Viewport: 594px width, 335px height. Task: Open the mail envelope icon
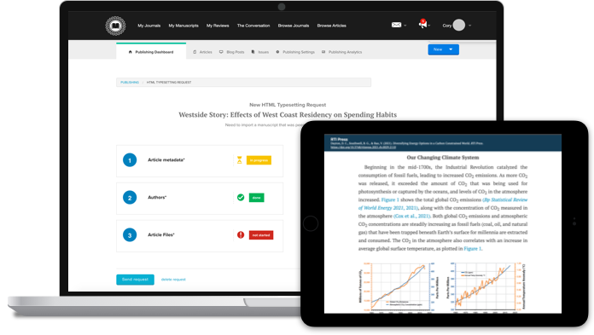tap(396, 25)
